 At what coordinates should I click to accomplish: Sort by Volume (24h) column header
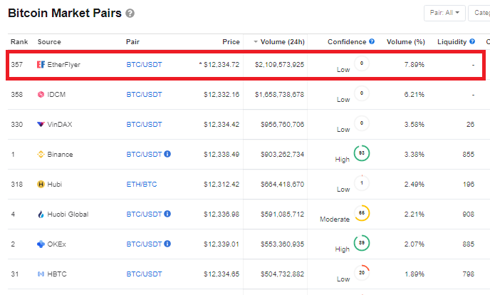pyautogui.click(x=279, y=41)
